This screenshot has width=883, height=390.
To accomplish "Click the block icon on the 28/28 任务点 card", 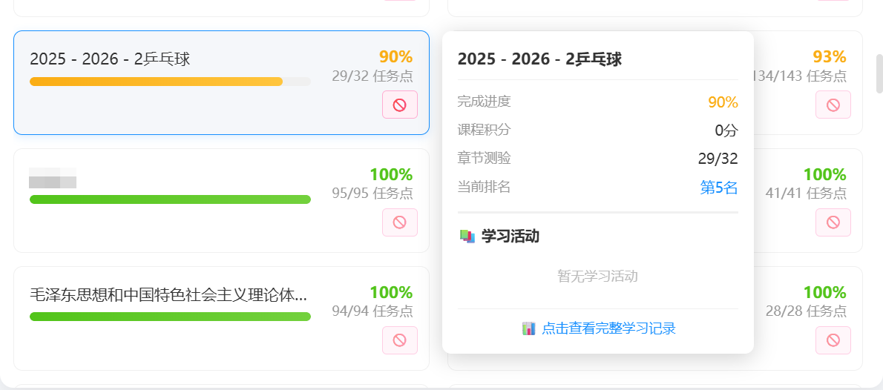I will point(833,340).
